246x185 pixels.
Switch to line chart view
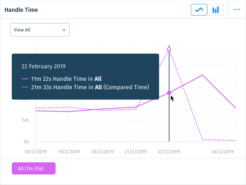pos(199,10)
